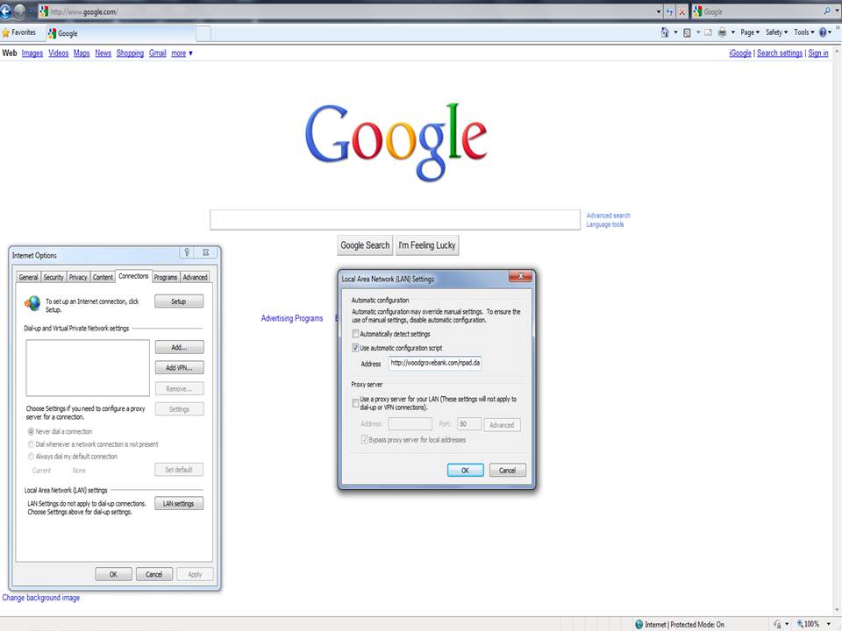Open a new blank browser tab
Viewport: 842px width, 631px height.
[x=203, y=34]
